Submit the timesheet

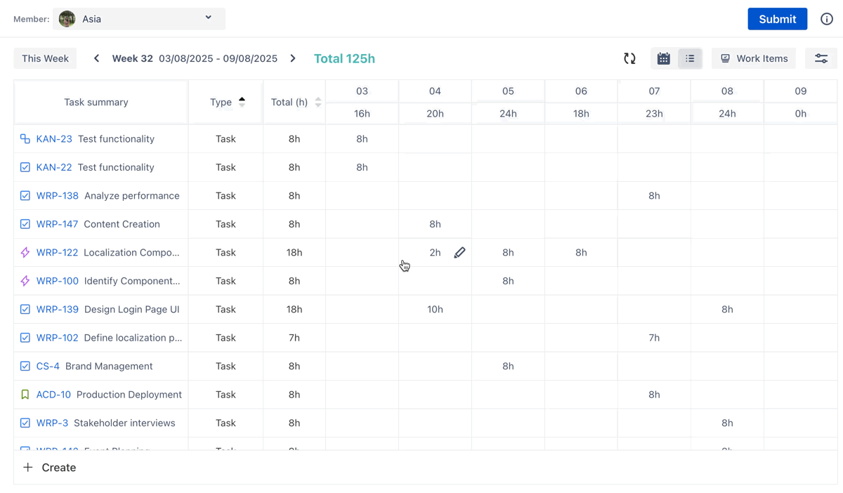[777, 19]
